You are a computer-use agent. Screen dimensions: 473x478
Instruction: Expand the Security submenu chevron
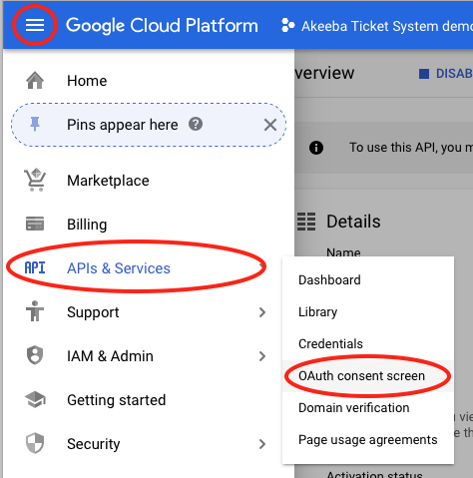[x=262, y=444]
